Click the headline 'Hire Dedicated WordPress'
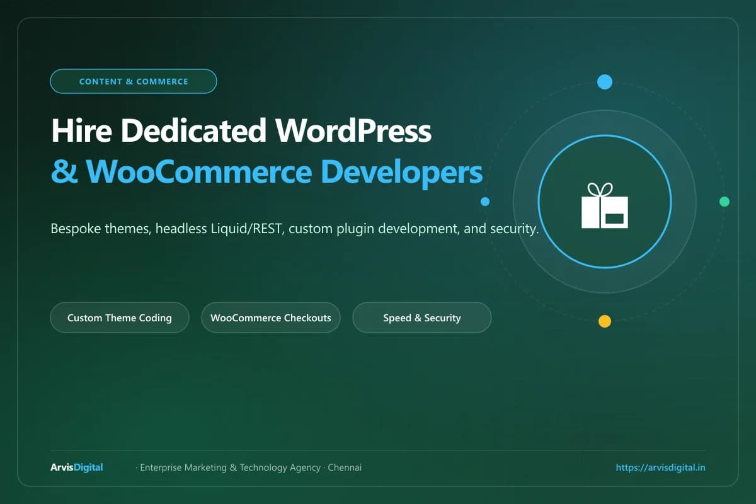756x504 pixels. [x=241, y=131]
